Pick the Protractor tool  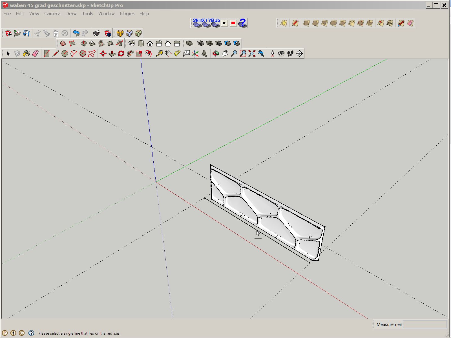177,54
